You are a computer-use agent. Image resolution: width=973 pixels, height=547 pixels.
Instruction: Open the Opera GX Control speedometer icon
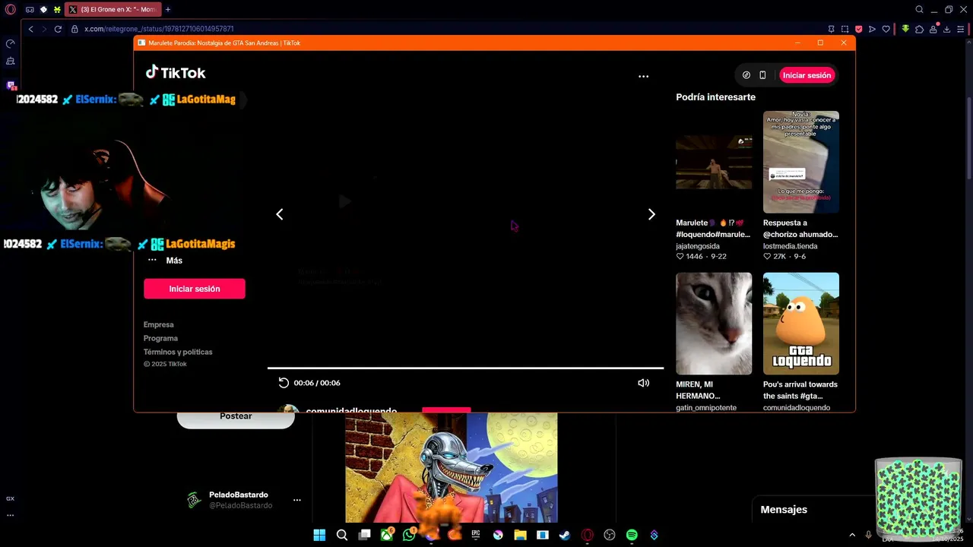click(x=10, y=44)
